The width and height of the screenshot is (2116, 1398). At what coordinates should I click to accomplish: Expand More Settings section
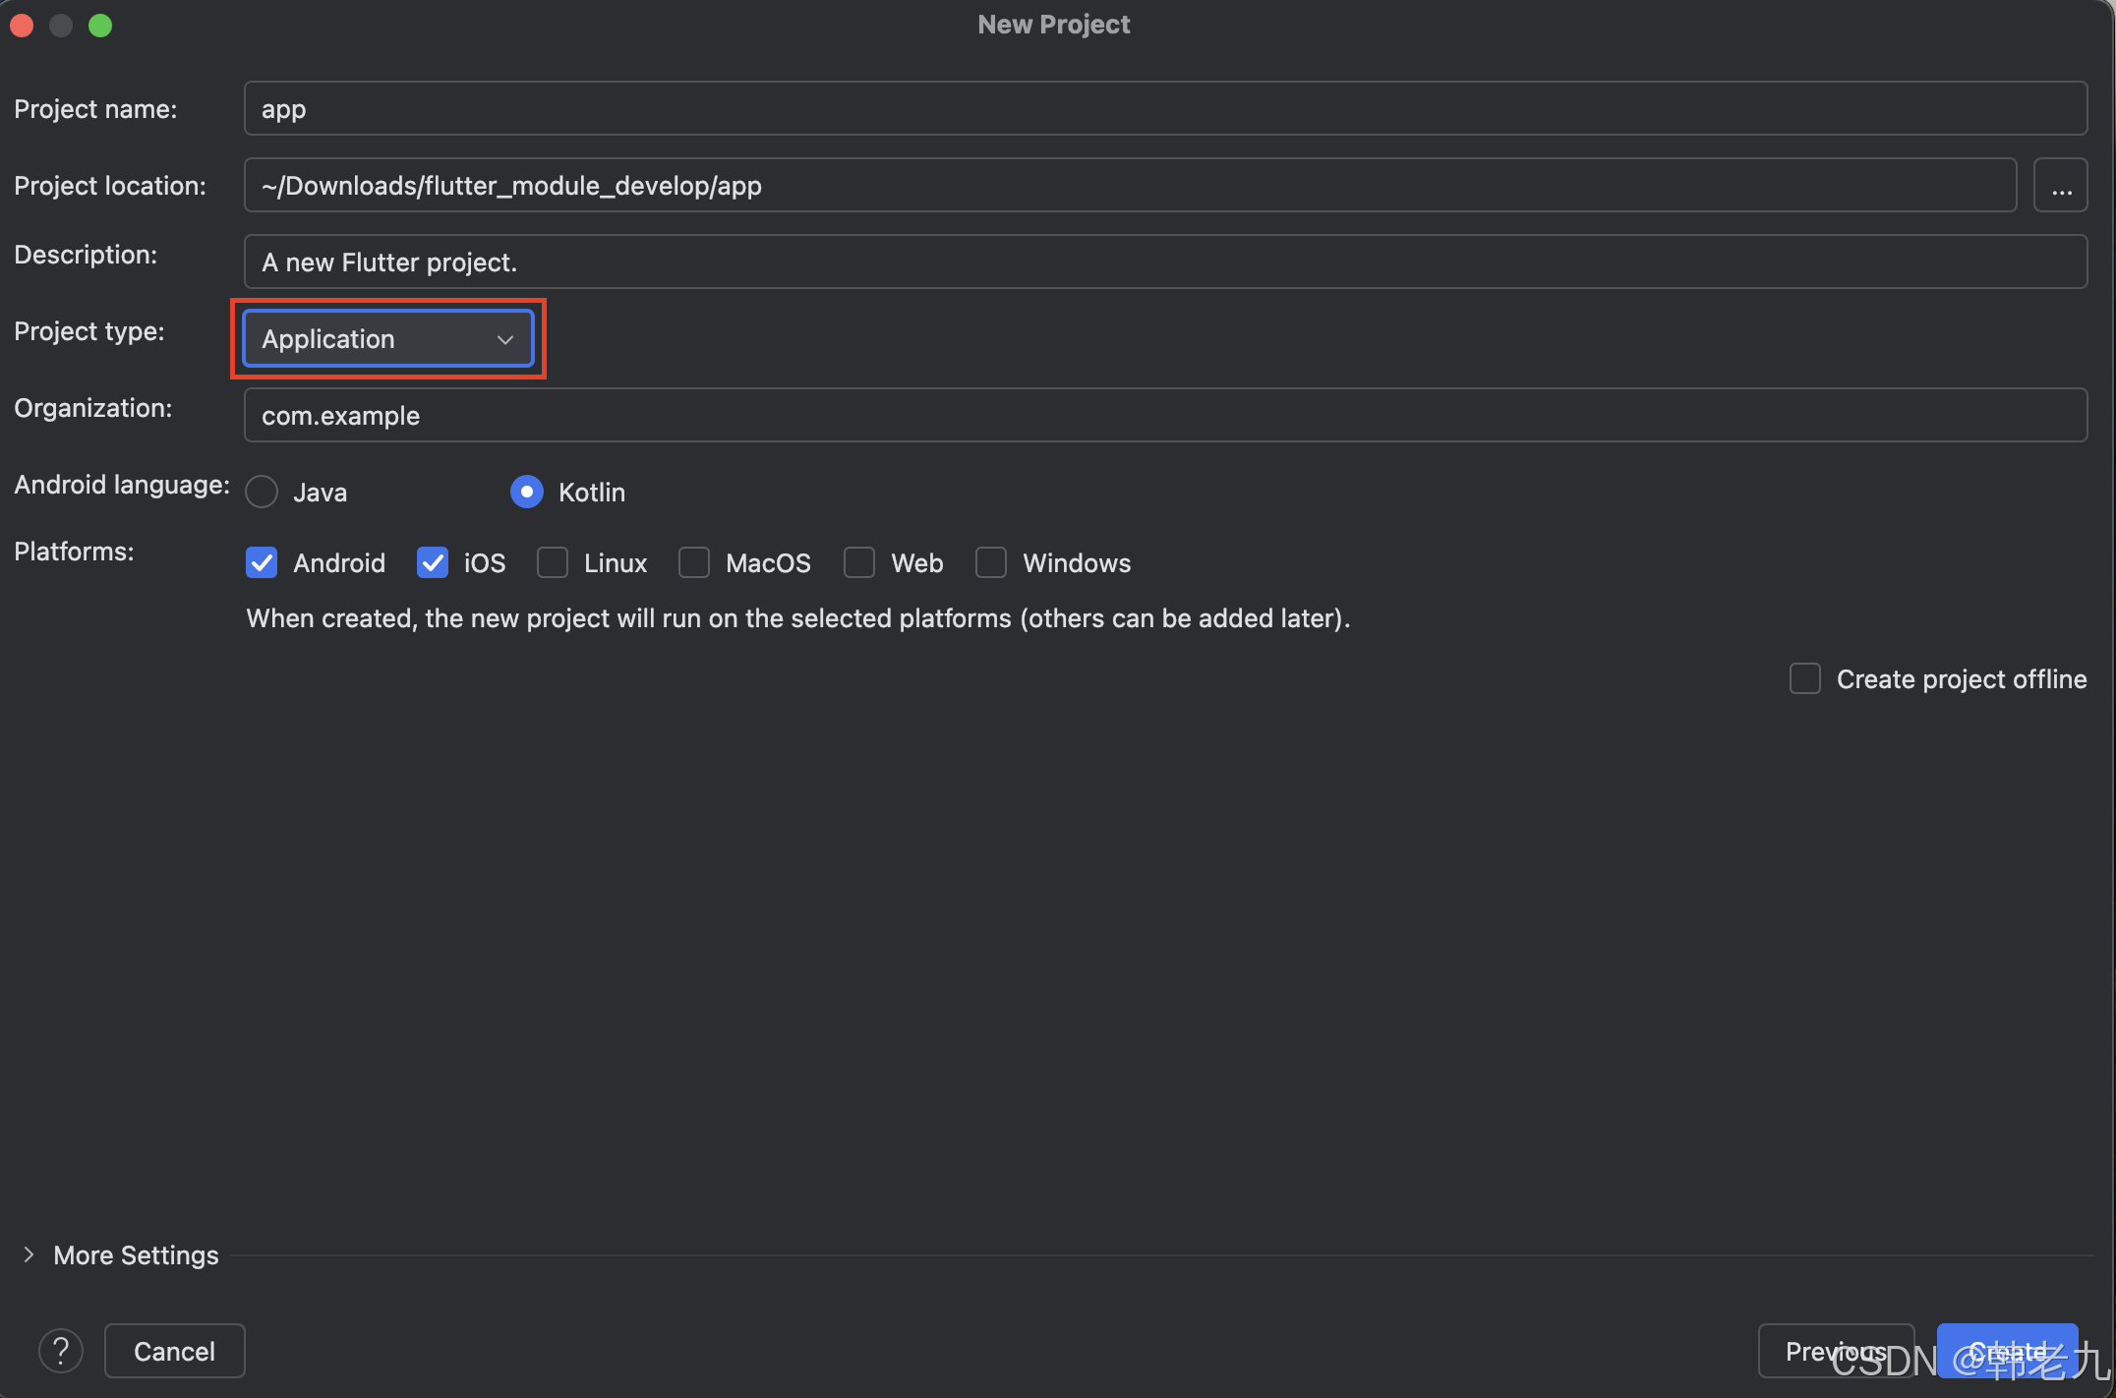click(29, 1254)
